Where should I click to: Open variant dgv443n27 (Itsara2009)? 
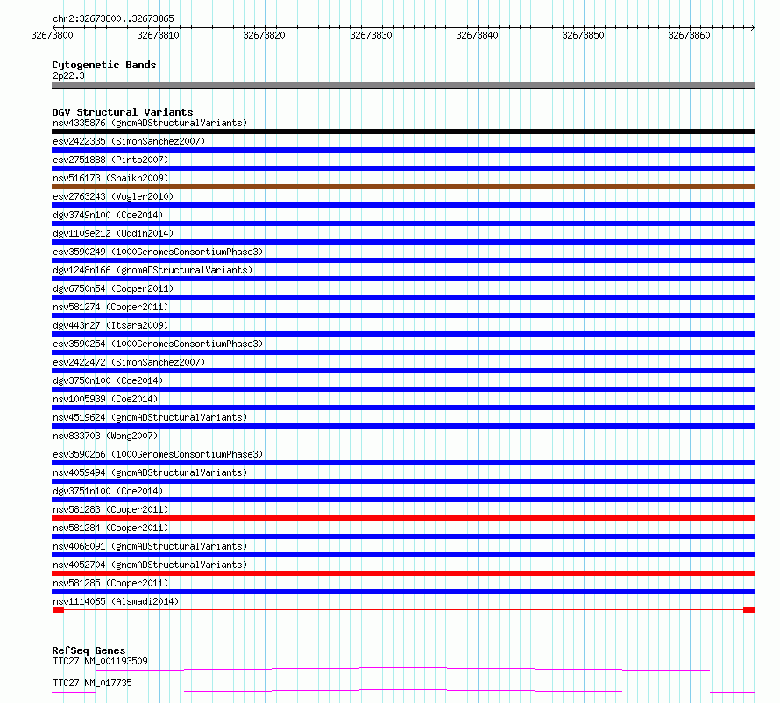(x=110, y=325)
